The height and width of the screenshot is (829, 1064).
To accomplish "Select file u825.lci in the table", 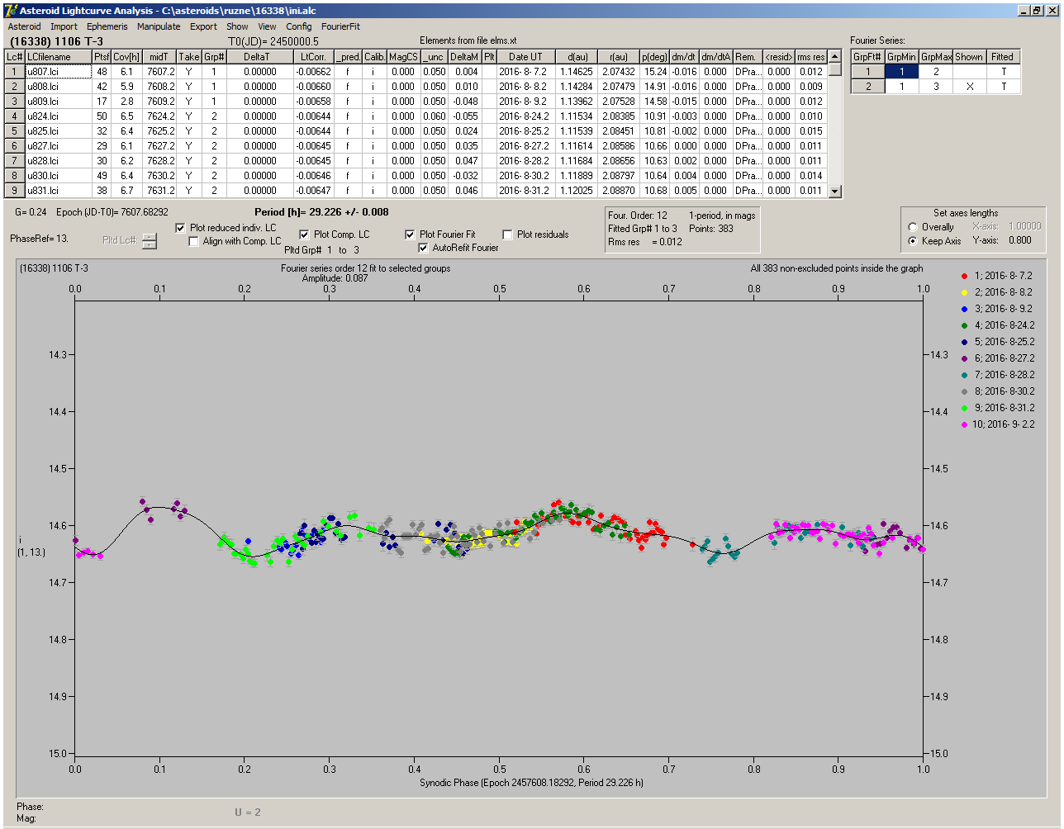I will pyautogui.click(x=59, y=131).
